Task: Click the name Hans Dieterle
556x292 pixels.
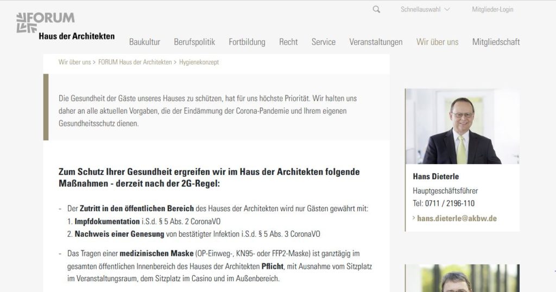Action: (436, 176)
